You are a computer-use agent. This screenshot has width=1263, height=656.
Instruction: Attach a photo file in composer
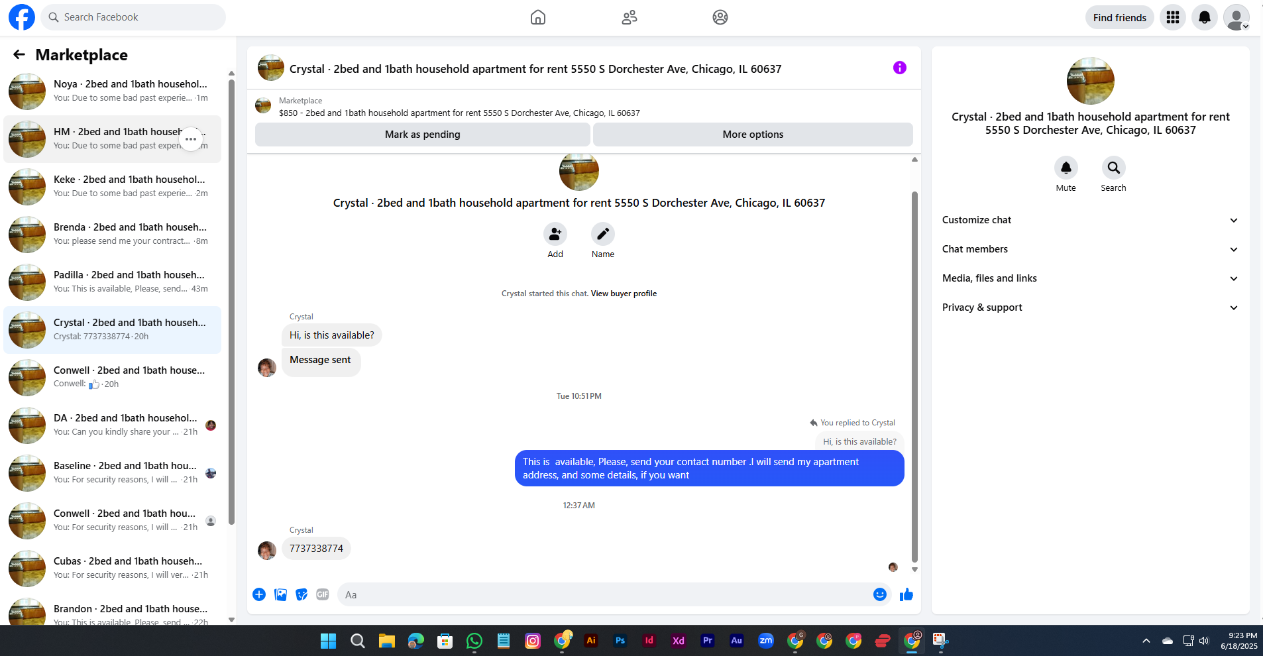tap(281, 594)
